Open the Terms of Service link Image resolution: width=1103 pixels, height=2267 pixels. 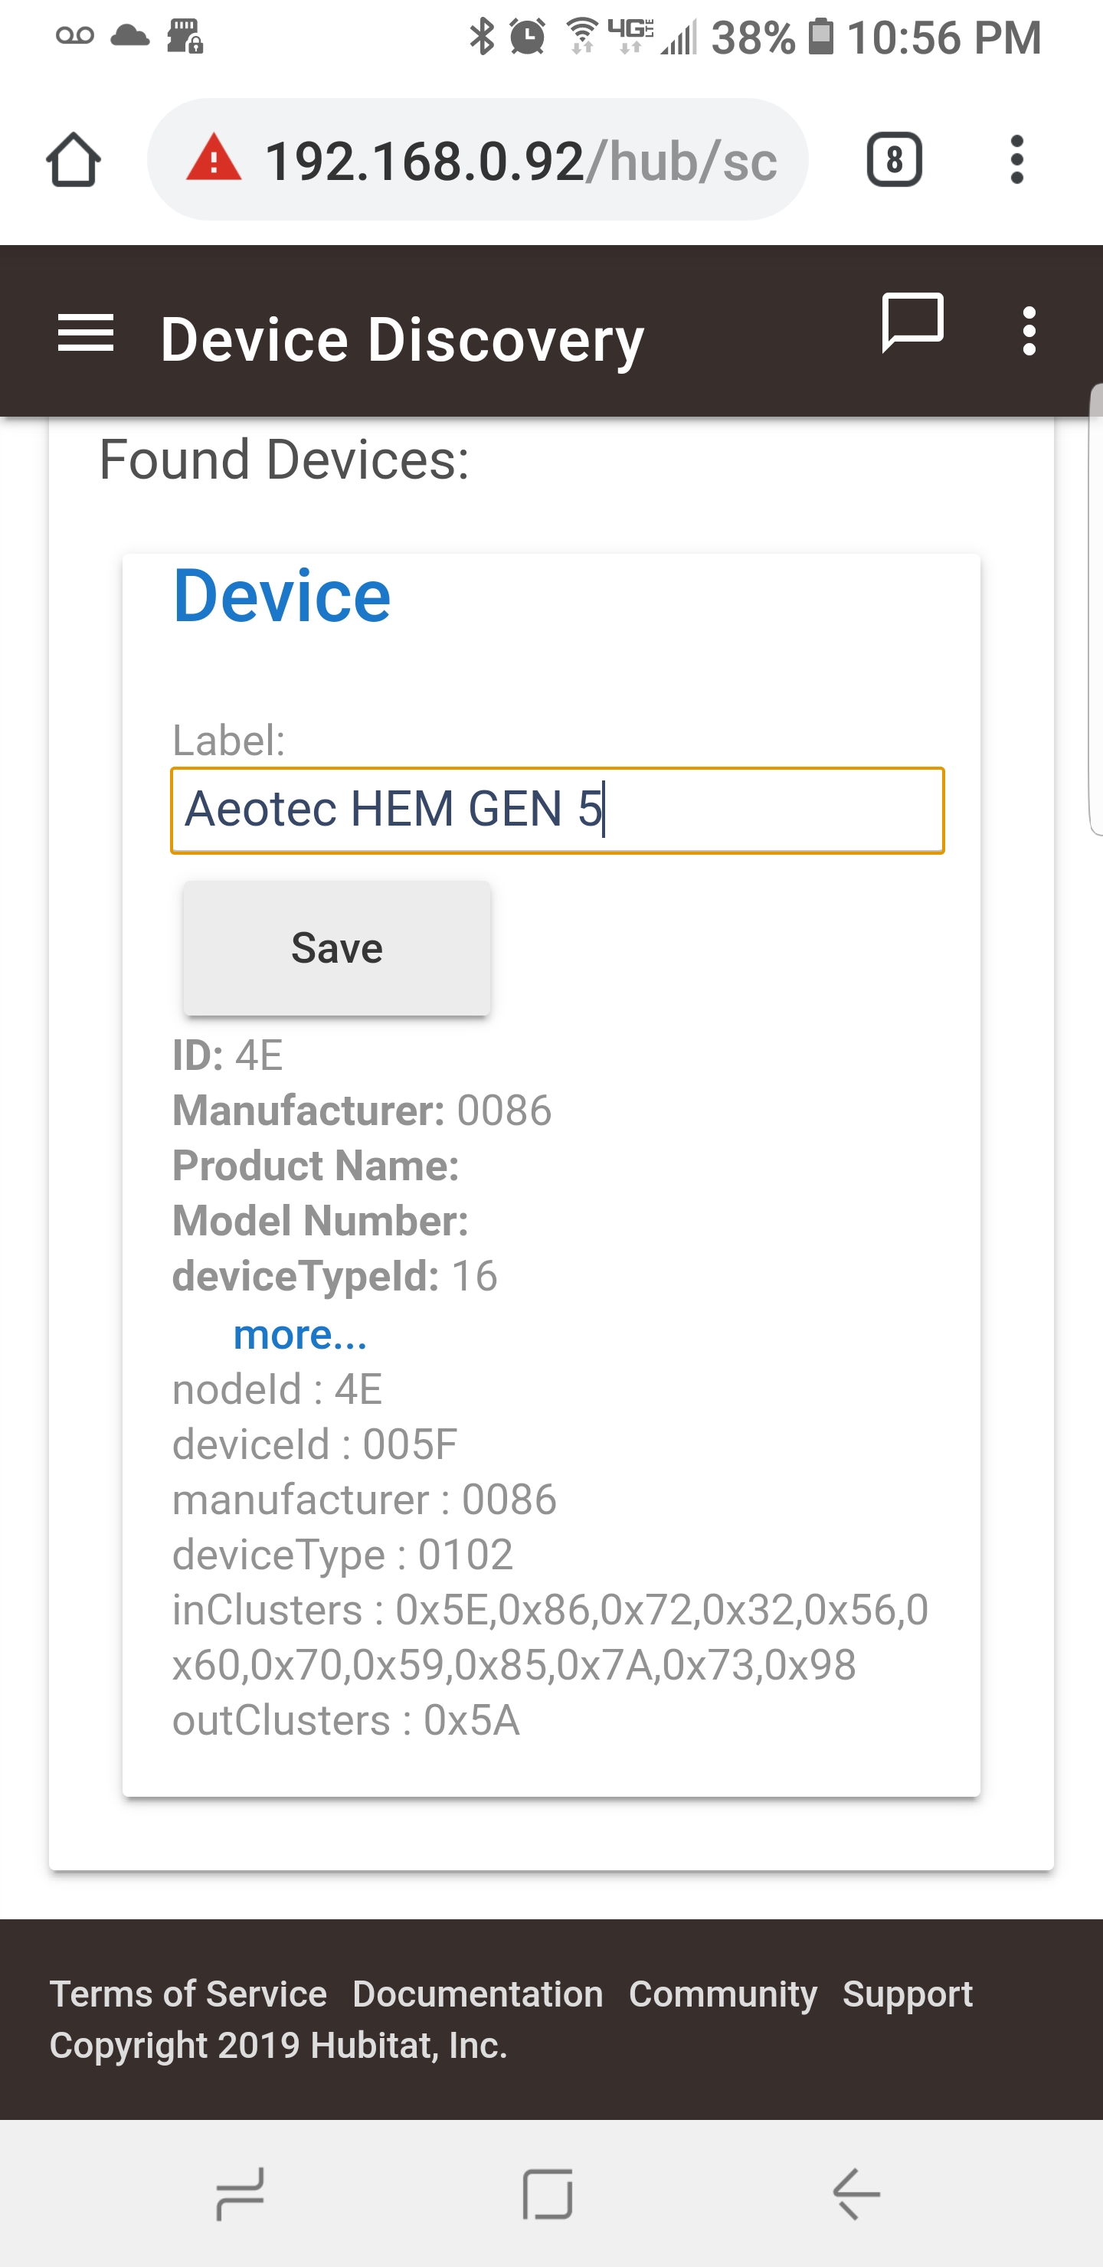pyautogui.click(x=188, y=1994)
